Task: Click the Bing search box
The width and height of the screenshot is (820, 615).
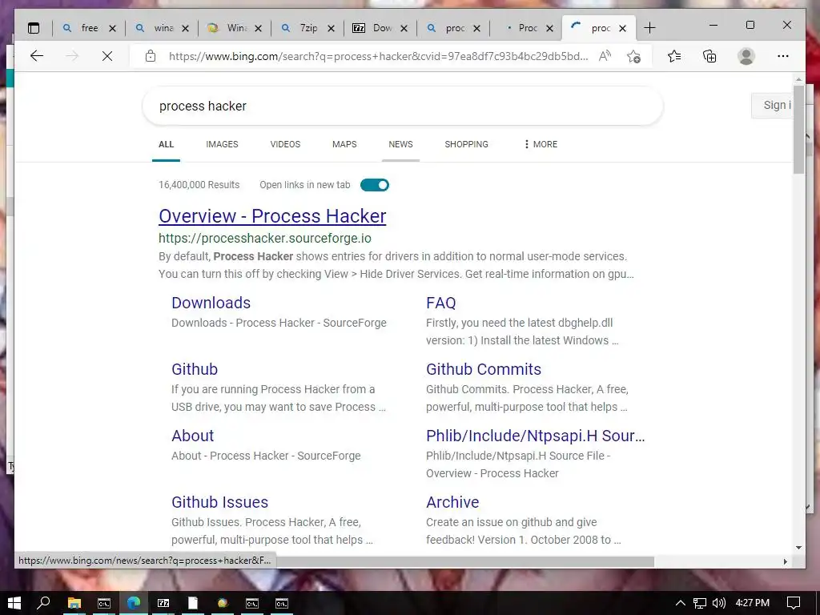Action: (x=403, y=107)
